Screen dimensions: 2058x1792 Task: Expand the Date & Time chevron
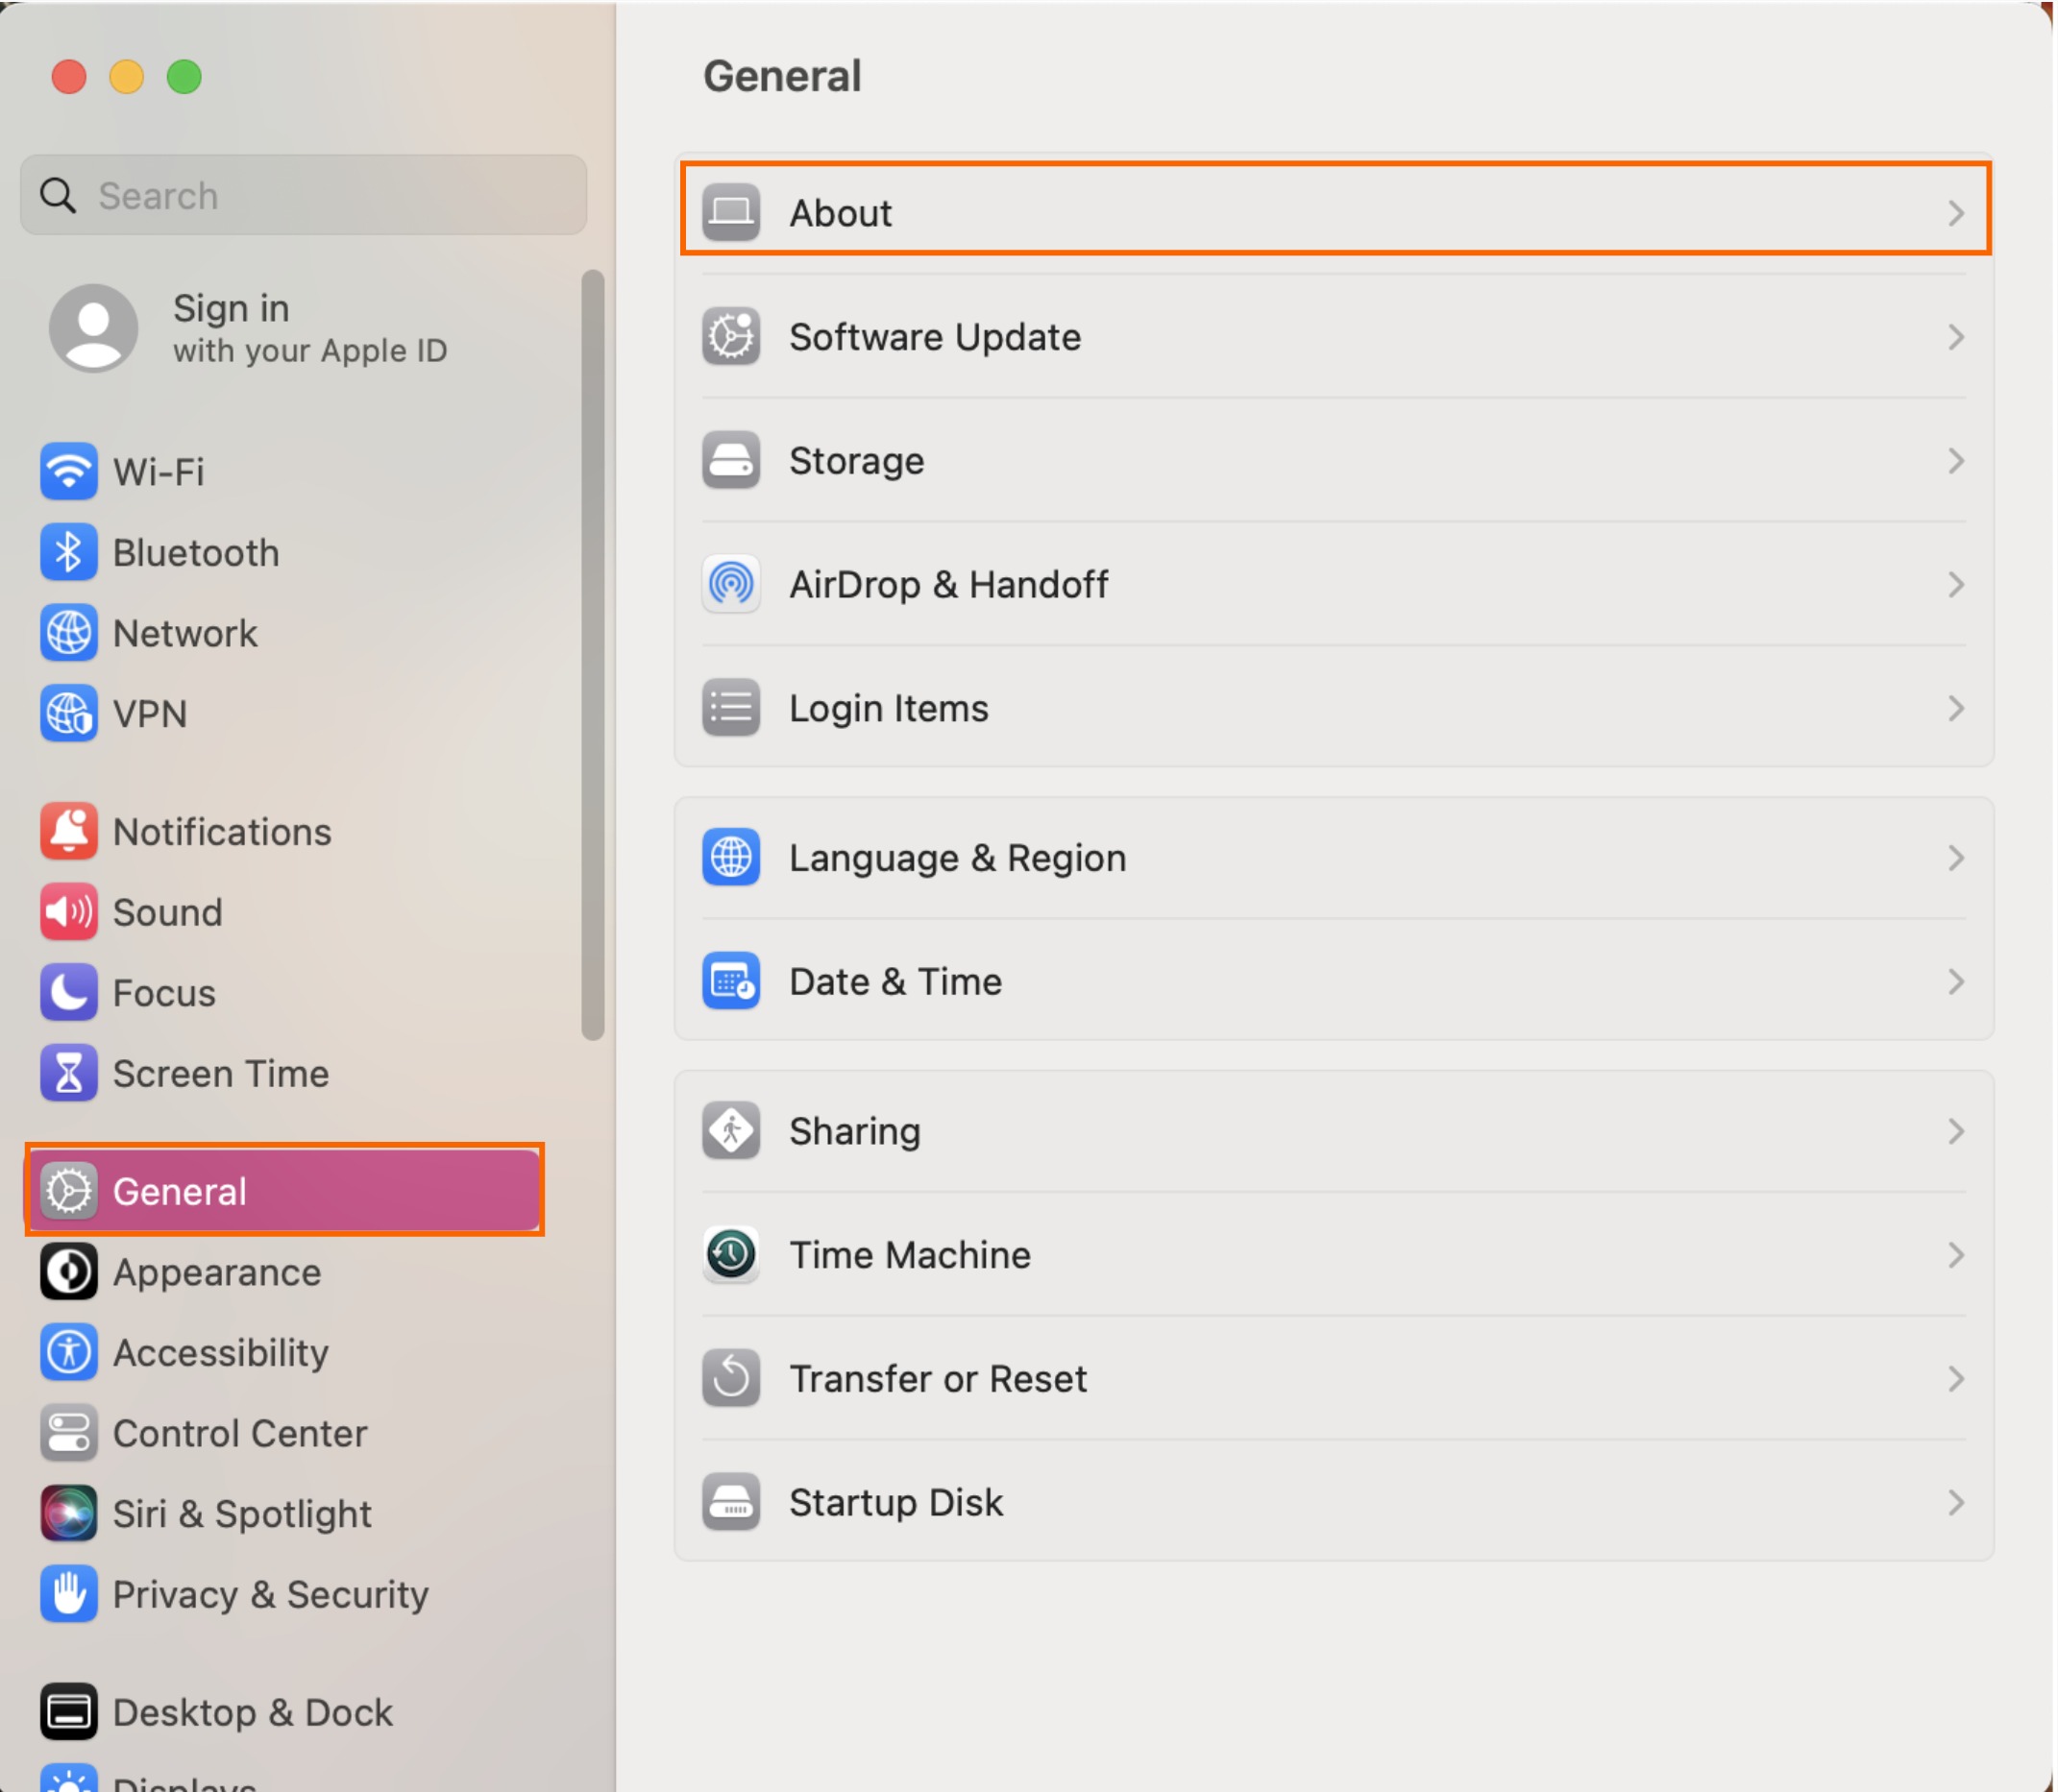point(1957,982)
